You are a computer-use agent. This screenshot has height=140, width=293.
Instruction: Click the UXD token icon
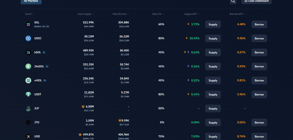coord(28,136)
